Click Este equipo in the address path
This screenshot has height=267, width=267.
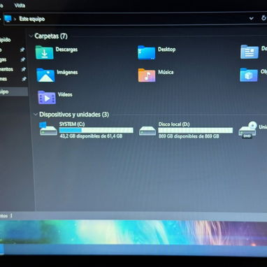[x=32, y=19]
